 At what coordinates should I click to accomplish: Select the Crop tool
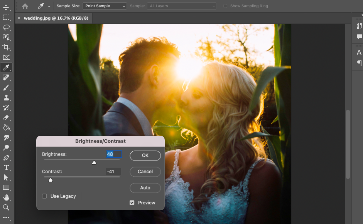(6, 47)
